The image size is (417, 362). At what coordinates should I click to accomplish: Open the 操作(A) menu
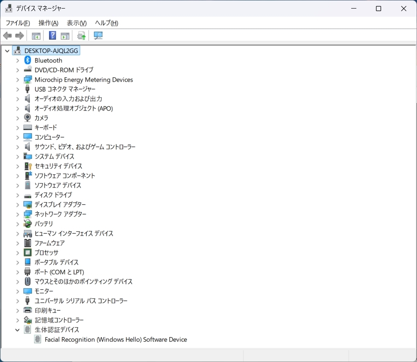(48, 23)
